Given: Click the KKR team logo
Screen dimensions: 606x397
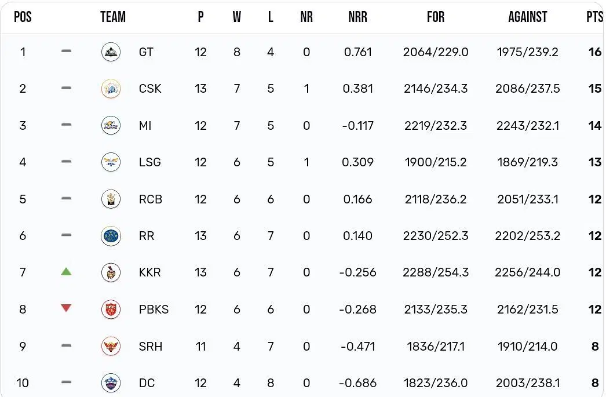Looking at the screenshot, I should pos(111,272).
